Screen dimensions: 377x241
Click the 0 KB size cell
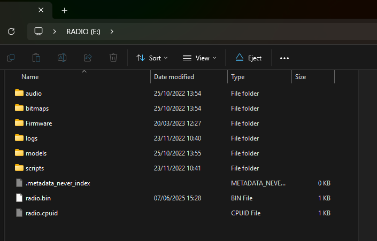(324, 183)
